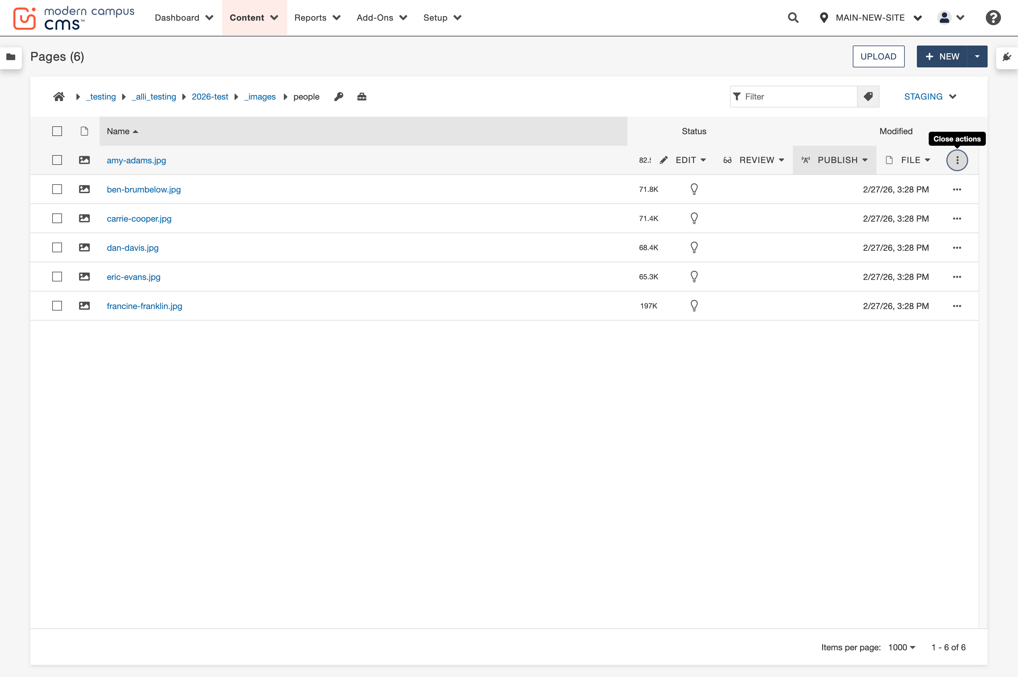
Task: Click status lightbulb for carrie-cooper.jpg
Action: 694,219
